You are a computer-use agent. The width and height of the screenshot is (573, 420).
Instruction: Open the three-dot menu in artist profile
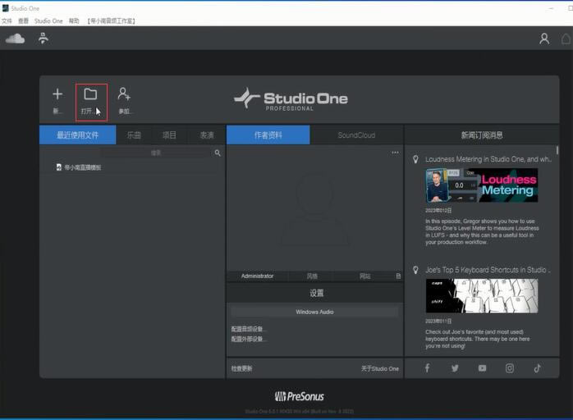click(x=395, y=153)
